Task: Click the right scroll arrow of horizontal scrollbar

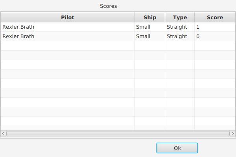Action: click(x=233, y=133)
